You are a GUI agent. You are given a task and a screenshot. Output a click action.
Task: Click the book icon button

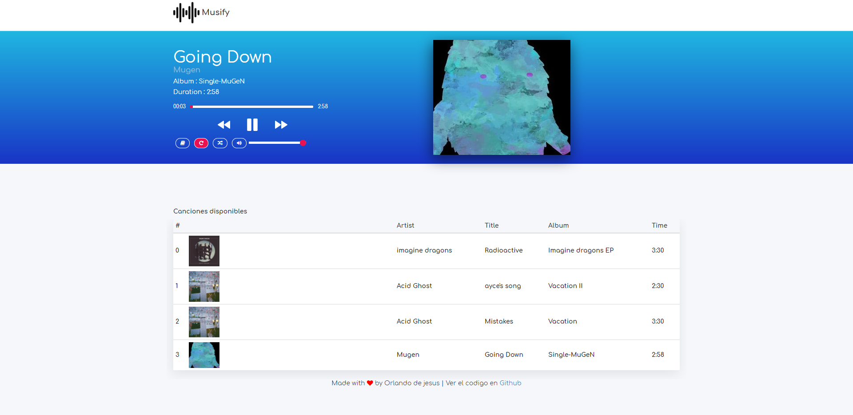coord(183,143)
